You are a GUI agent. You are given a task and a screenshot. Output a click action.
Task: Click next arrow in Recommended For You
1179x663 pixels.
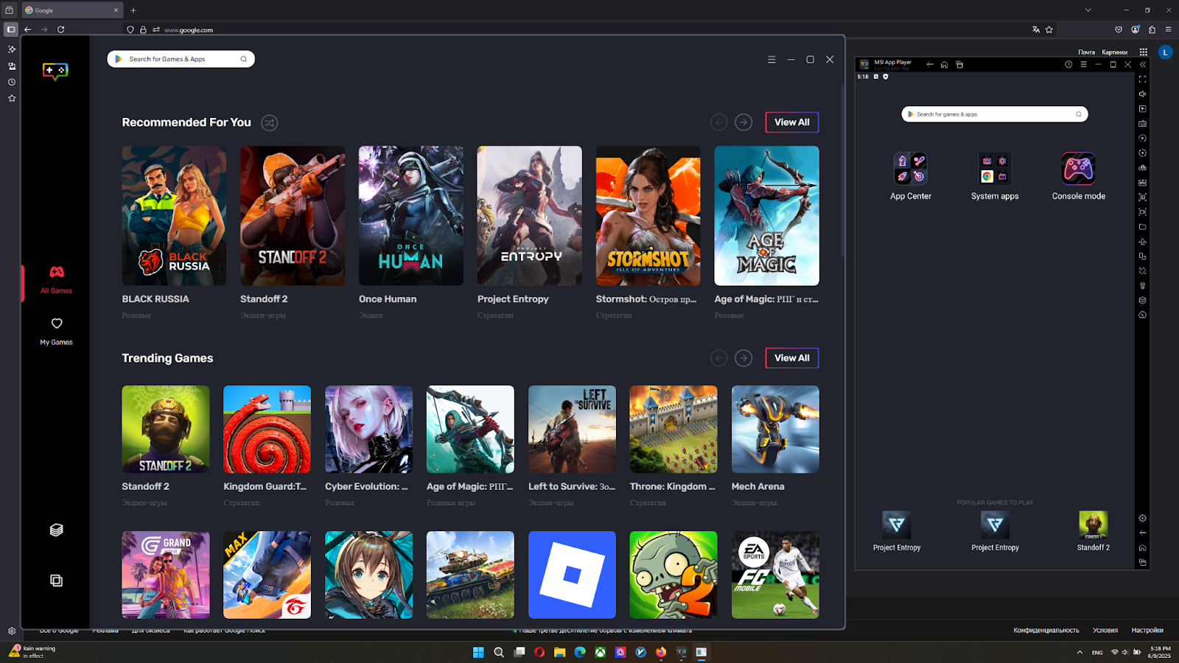[x=744, y=122]
